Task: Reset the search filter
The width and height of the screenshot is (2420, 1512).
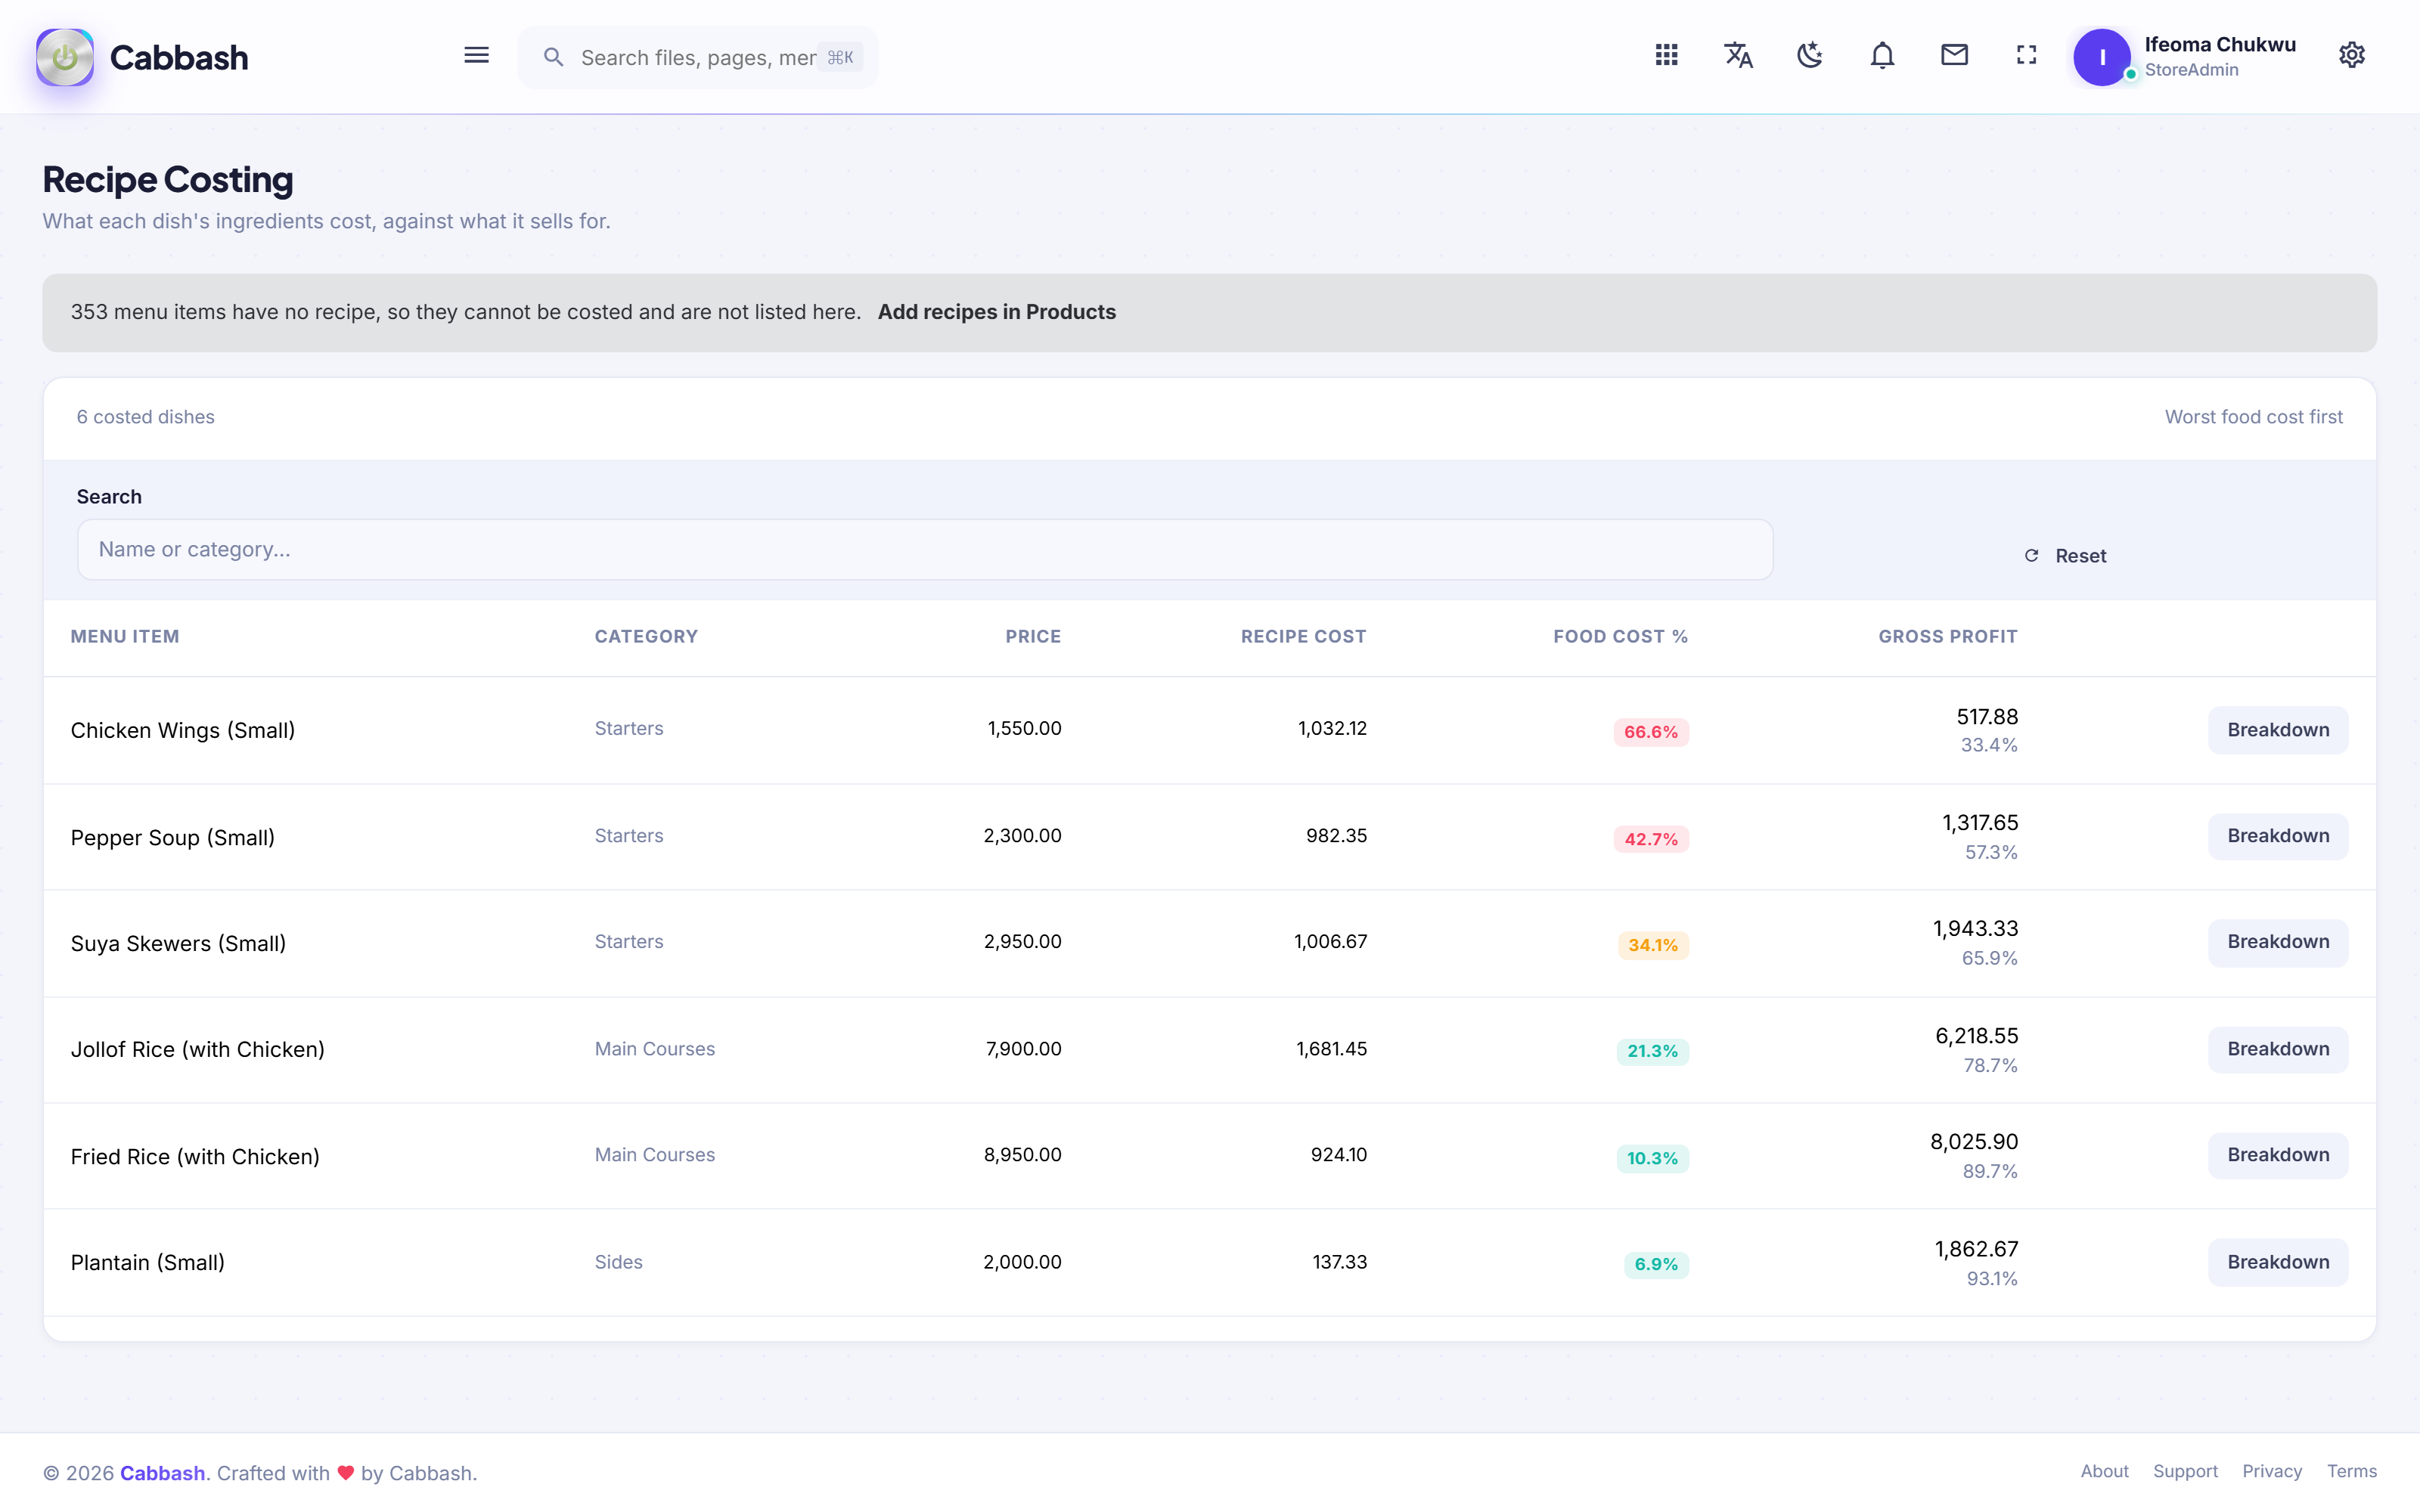Action: [2065, 555]
